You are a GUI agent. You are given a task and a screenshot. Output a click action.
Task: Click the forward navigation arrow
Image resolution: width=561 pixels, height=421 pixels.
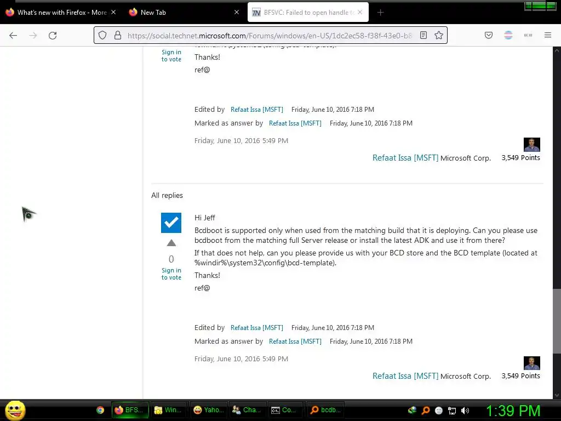[x=33, y=36]
